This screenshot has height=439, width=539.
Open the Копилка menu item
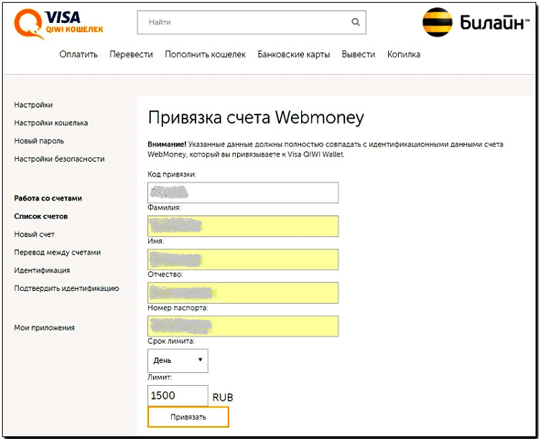point(404,55)
